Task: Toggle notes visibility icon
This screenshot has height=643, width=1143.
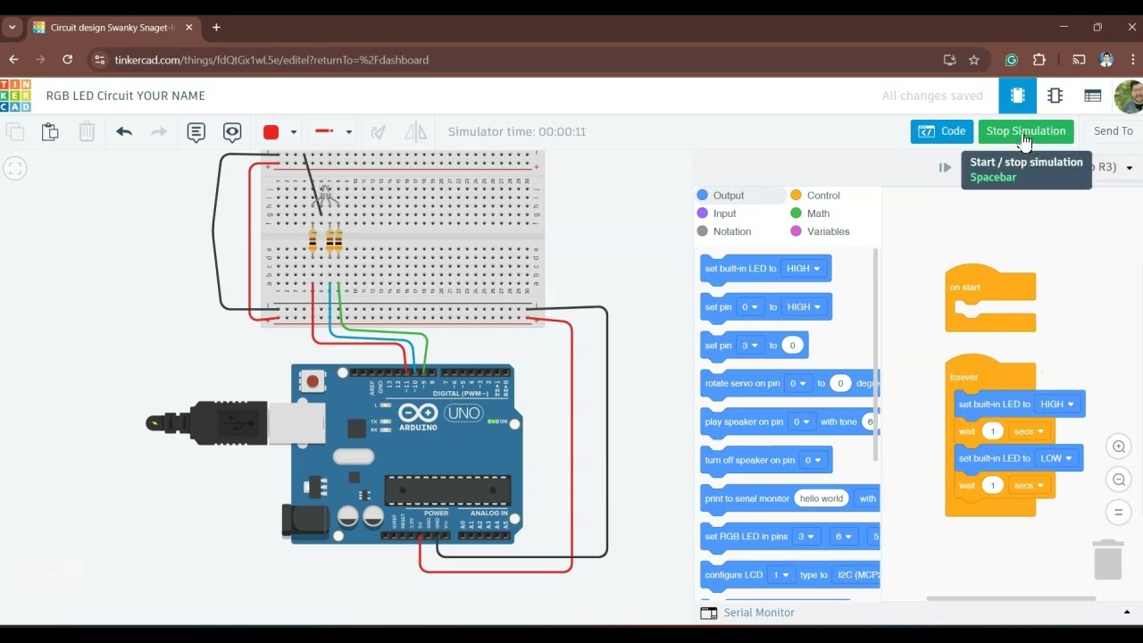Action: (x=232, y=132)
